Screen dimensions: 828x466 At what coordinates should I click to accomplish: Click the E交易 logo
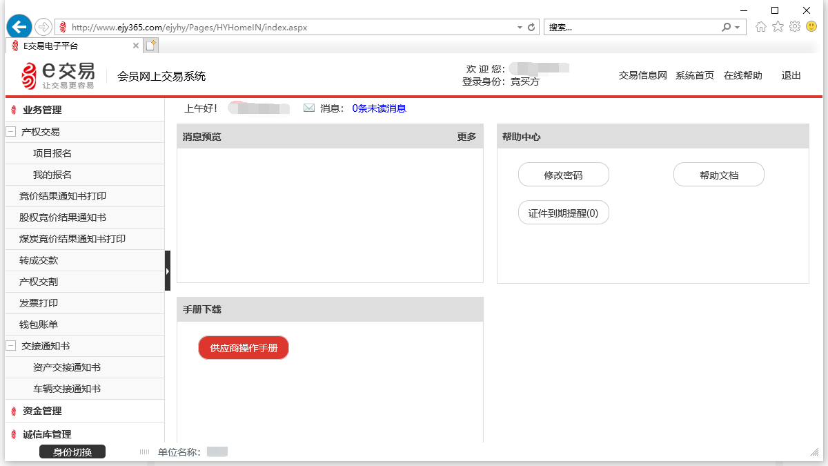(58, 75)
